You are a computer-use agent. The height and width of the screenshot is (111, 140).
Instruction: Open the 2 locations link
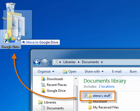pyautogui.click(x=107, y=87)
